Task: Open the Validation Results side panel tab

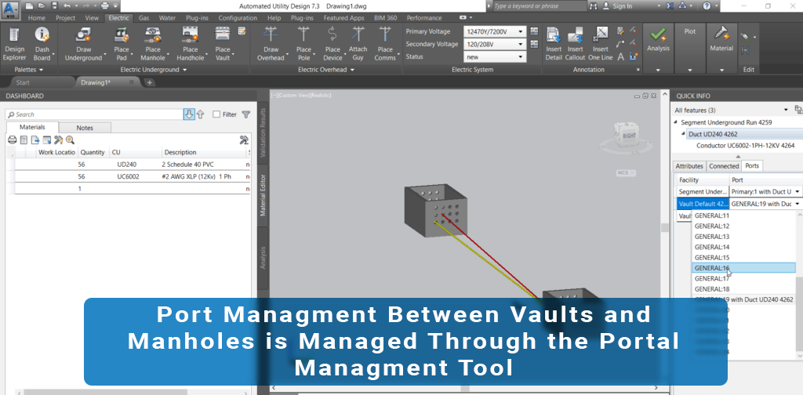Action: point(263,132)
